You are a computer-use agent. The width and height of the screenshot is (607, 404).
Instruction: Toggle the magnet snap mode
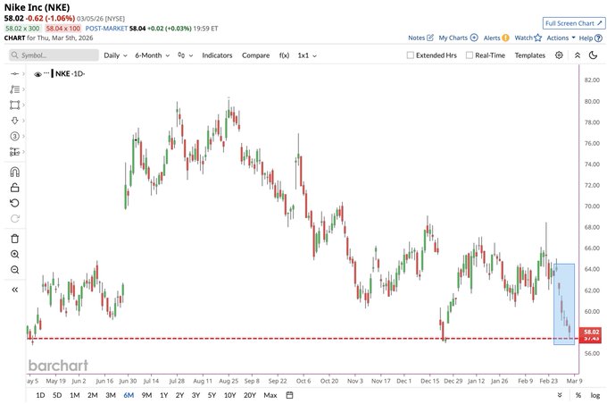[14, 173]
